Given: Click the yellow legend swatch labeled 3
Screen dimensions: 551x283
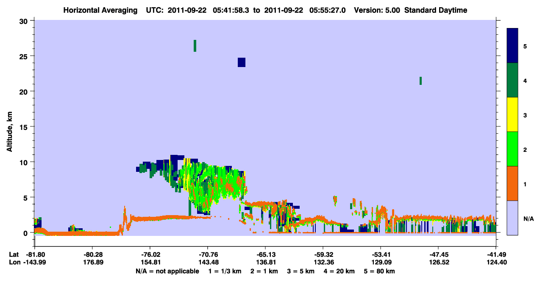Looking at the screenshot, I should (x=512, y=115).
